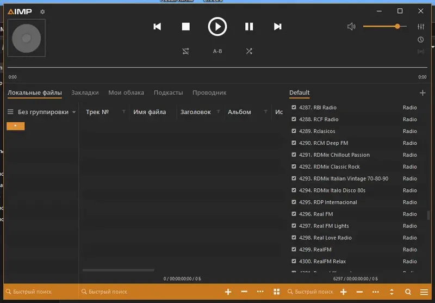Uncheck 4287. RBI Radio checkbox

[294, 107]
